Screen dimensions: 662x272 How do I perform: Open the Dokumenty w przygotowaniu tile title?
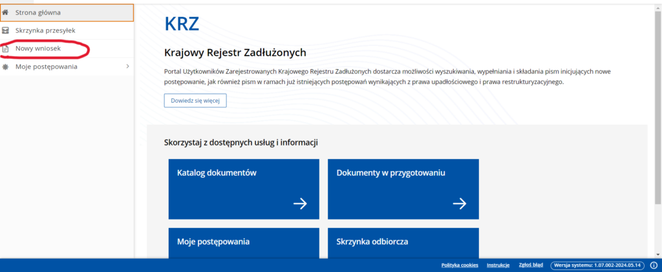click(x=390, y=173)
